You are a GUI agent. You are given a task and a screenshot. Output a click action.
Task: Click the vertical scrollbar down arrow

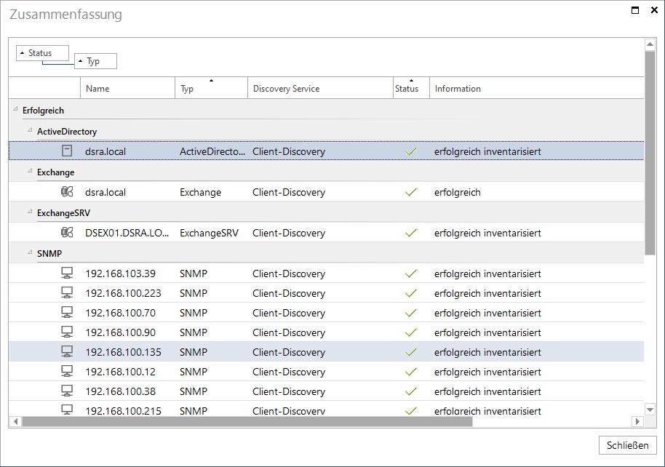(650, 410)
